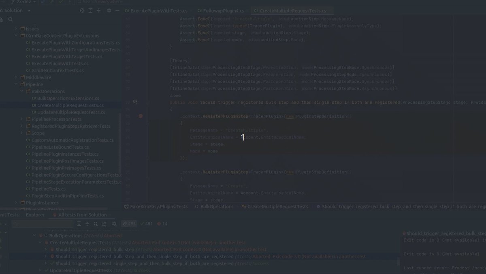Image resolution: width=486 pixels, height=274 pixels.
Task: Expand the PipelineProcessorTests folder
Action: [22, 119]
